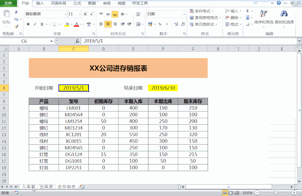Toggle bold formatting
This screenshot has width=302, height=196.
[x=28, y=24]
